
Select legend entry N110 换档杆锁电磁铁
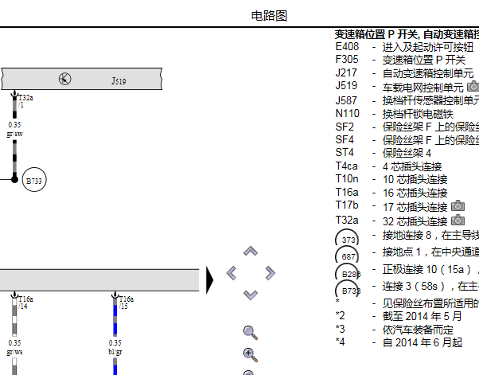[394, 114]
